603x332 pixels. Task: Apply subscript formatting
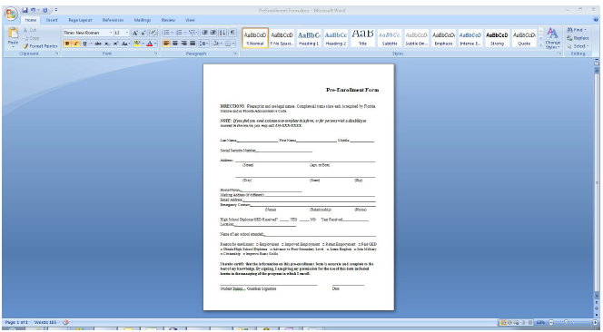tap(107, 44)
